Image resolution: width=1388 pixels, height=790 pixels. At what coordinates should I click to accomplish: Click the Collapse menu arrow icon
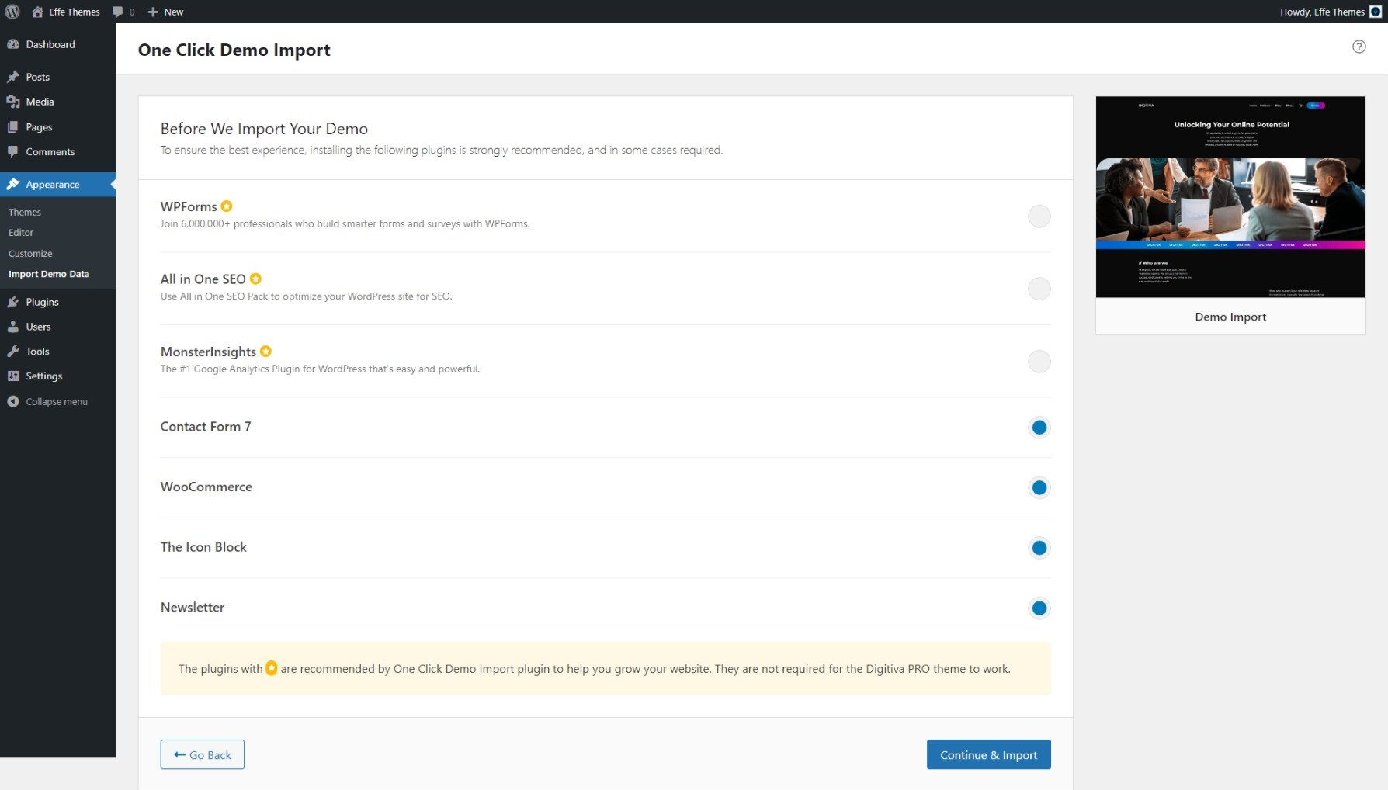13,401
